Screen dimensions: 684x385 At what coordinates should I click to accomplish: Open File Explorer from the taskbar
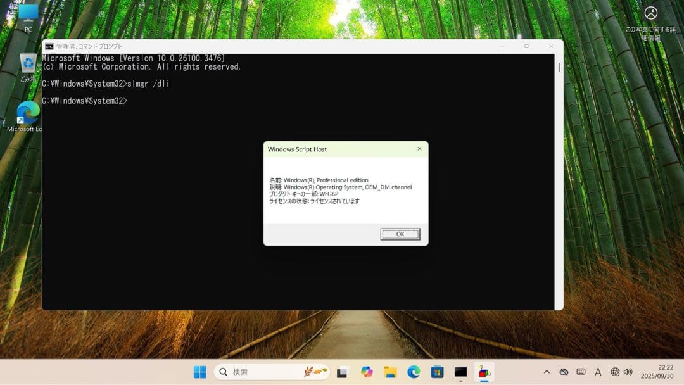pos(390,372)
